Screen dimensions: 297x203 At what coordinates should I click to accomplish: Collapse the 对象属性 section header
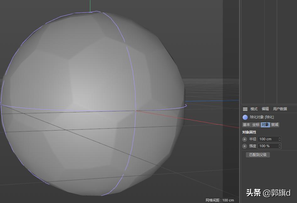(x=250, y=132)
